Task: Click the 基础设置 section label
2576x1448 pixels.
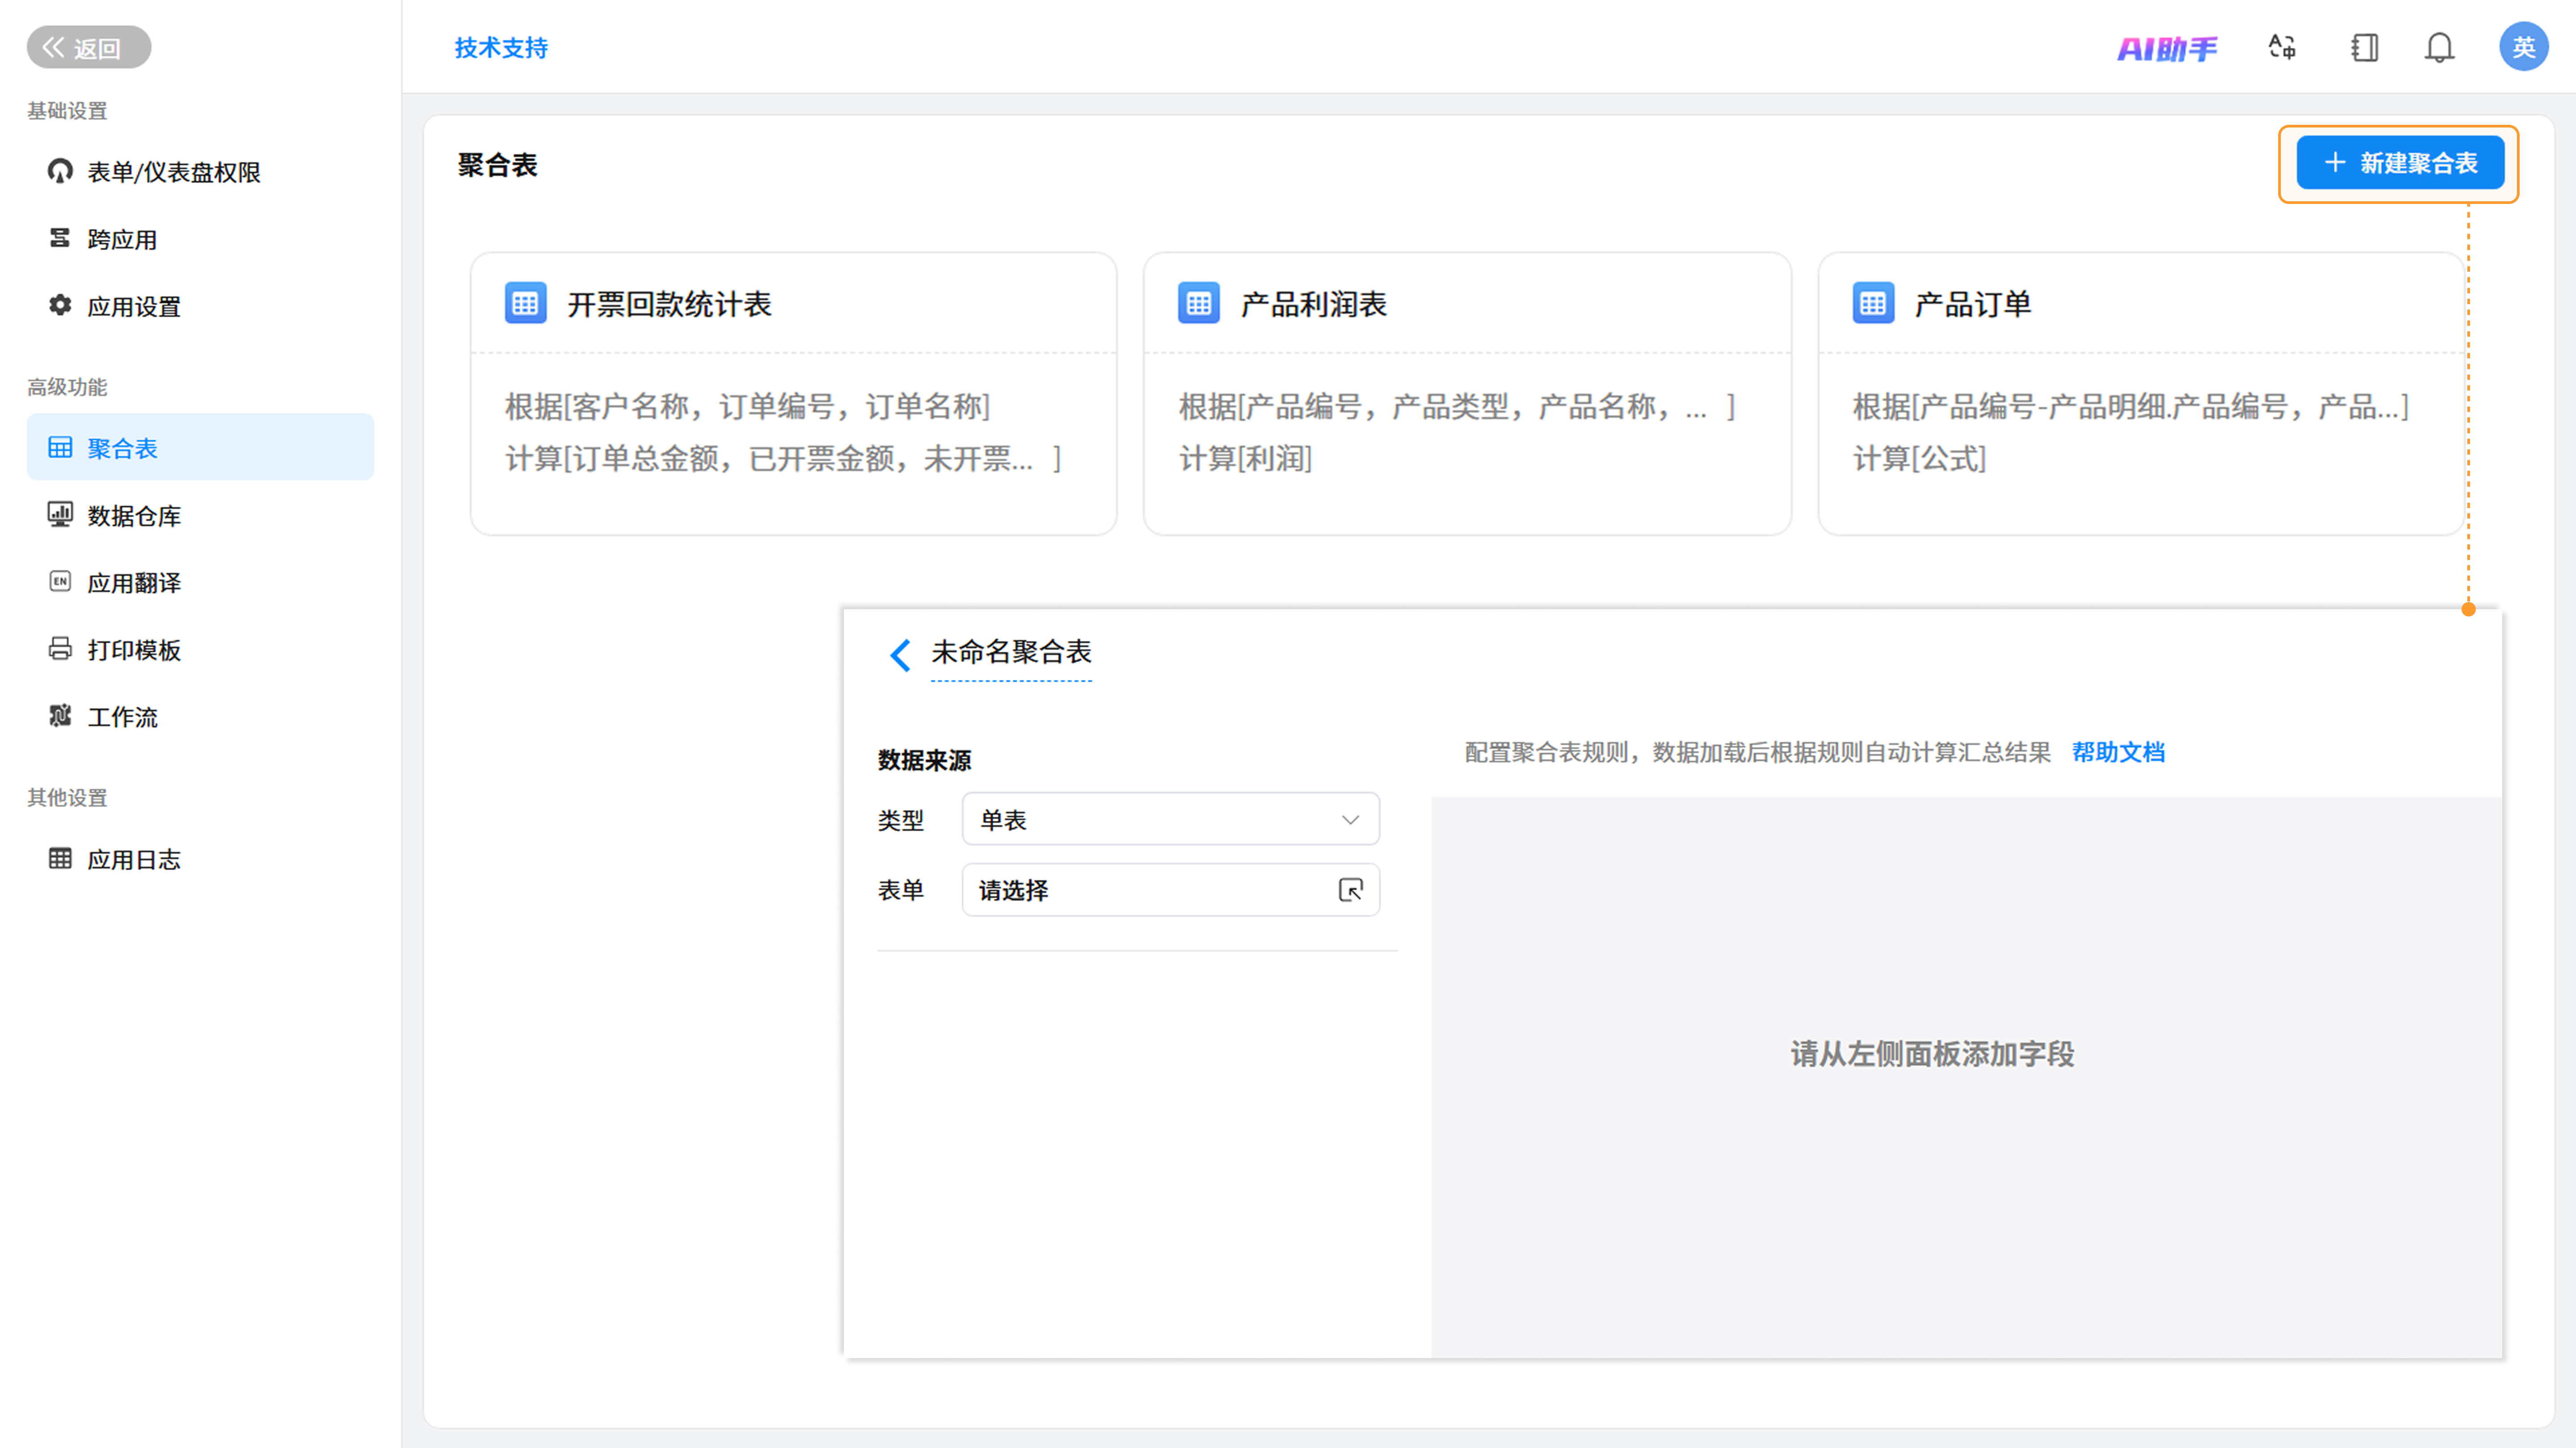Action: tap(67, 111)
